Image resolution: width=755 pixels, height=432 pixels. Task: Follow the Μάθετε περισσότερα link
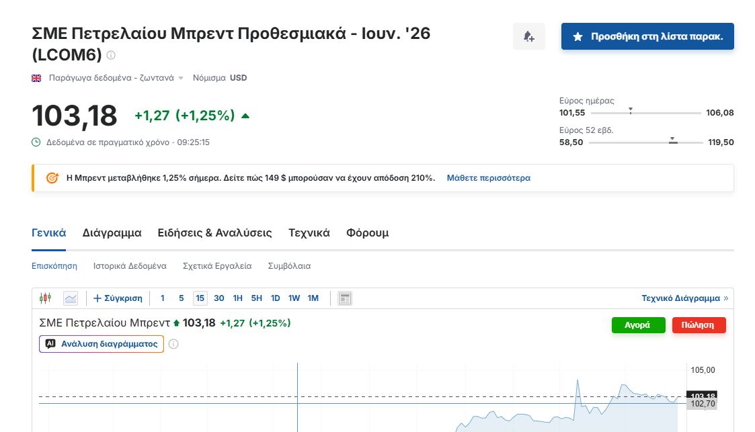[488, 178]
